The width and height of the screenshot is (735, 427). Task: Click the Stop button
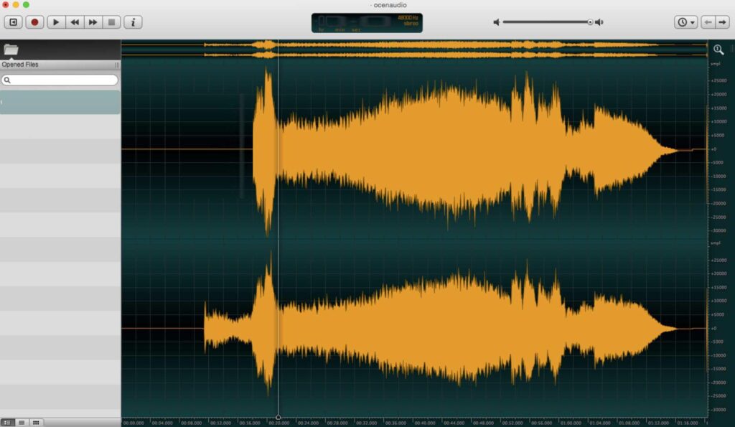point(111,22)
